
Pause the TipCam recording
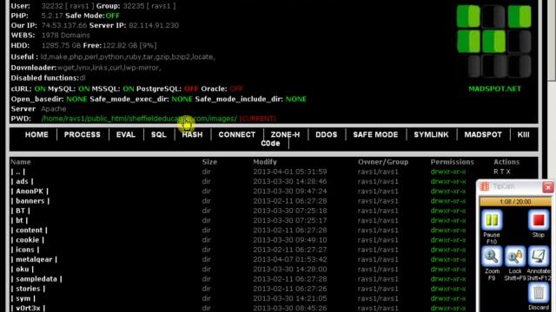pyautogui.click(x=492, y=220)
